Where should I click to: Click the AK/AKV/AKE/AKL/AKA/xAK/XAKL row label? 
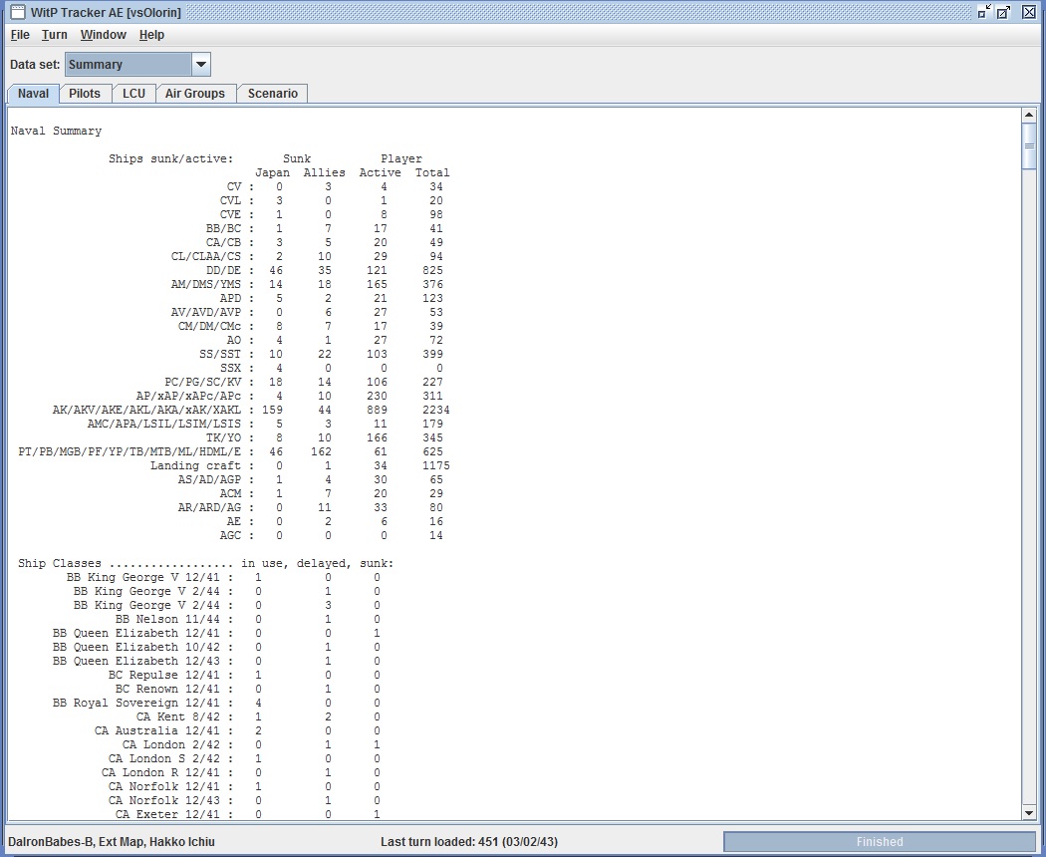point(146,410)
